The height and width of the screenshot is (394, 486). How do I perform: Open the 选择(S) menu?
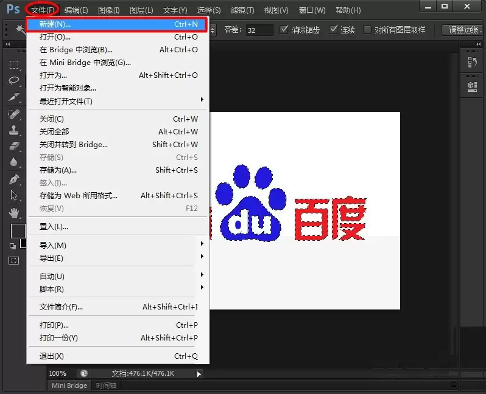click(x=209, y=10)
